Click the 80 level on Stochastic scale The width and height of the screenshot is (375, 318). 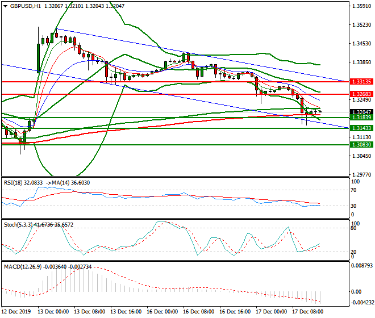[x=354, y=228]
